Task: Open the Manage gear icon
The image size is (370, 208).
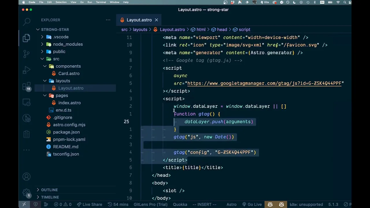Action: tap(27, 193)
